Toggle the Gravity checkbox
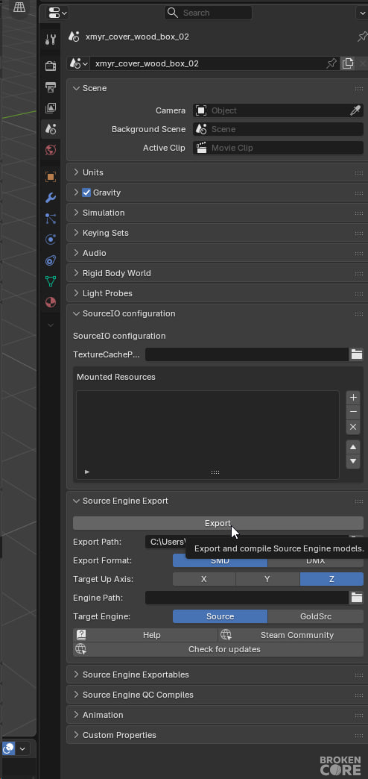The width and height of the screenshot is (368, 779). pos(87,193)
